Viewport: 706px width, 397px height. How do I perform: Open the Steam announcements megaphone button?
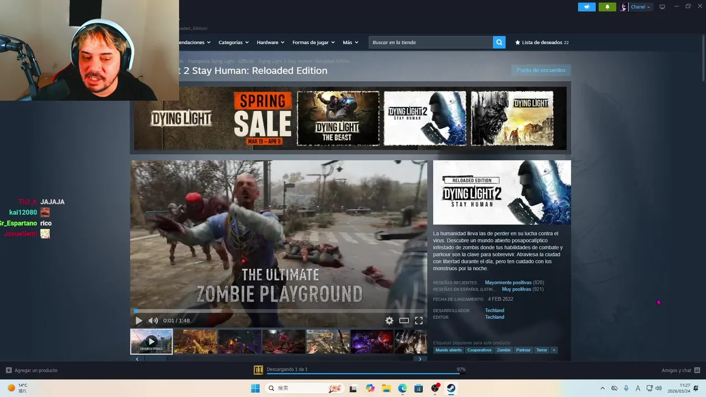pos(587,7)
